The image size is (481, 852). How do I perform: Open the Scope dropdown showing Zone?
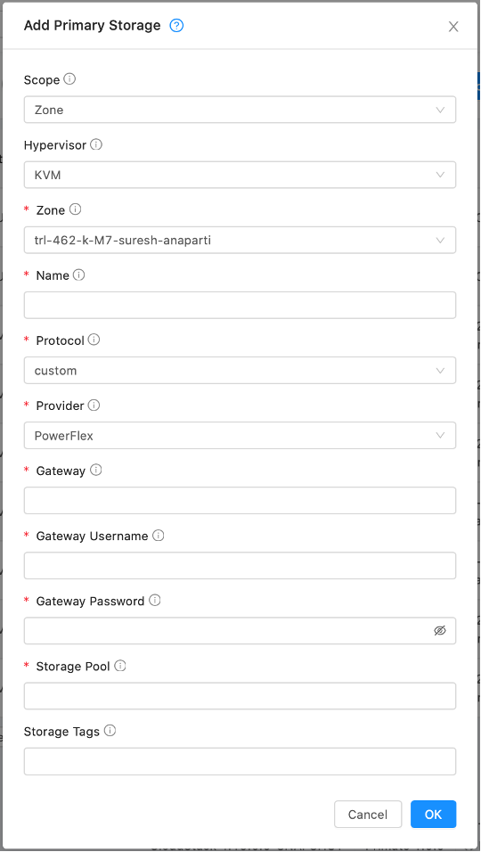pyautogui.click(x=240, y=110)
